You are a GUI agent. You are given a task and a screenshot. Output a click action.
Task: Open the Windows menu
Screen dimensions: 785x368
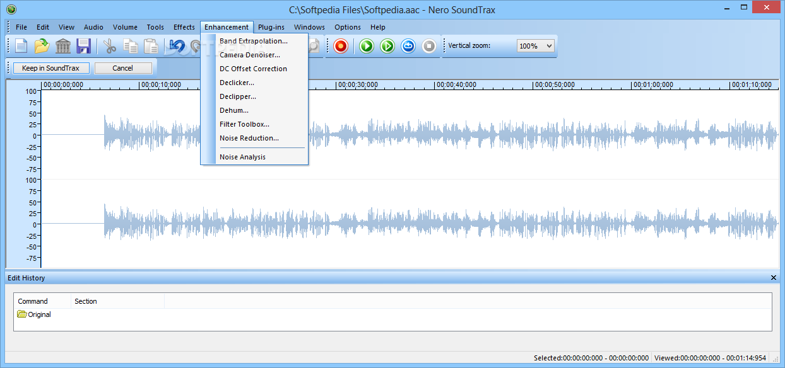click(309, 27)
